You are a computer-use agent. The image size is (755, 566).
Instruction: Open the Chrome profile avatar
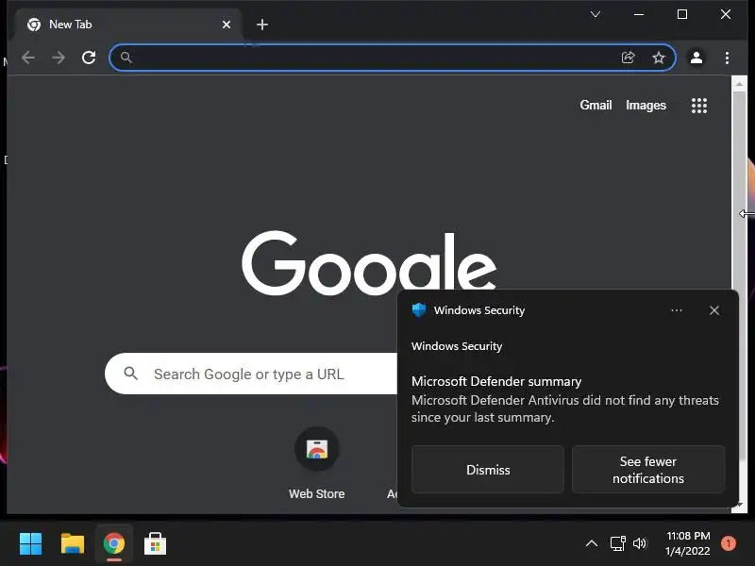click(696, 58)
